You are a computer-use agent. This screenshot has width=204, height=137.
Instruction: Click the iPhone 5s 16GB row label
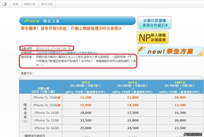coord(47,113)
